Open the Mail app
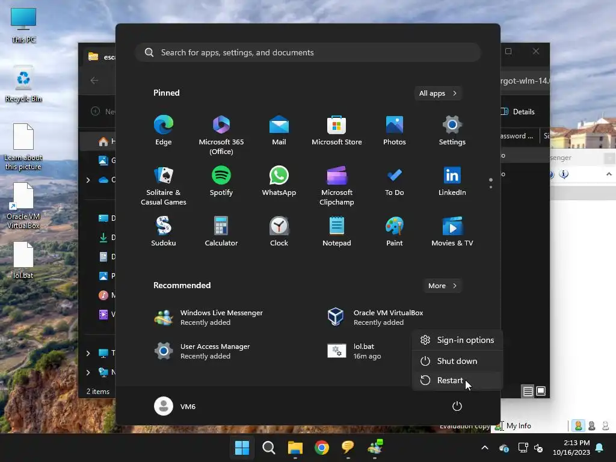 coord(279,131)
